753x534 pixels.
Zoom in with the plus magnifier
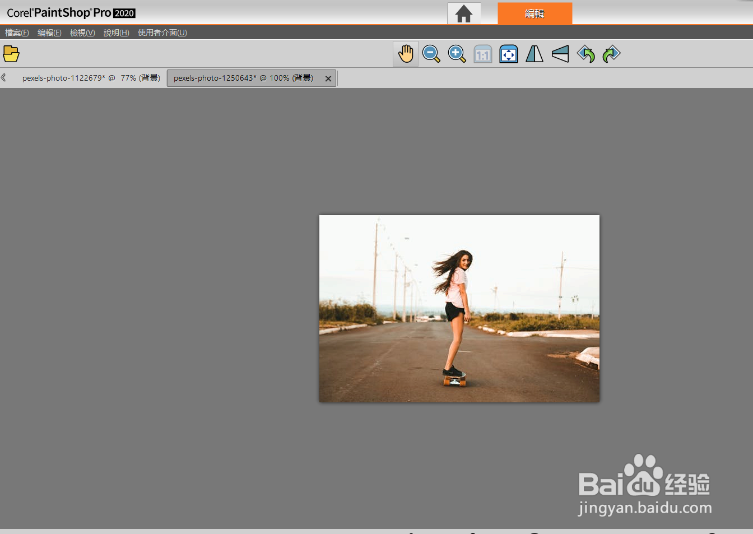pos(457,54)
